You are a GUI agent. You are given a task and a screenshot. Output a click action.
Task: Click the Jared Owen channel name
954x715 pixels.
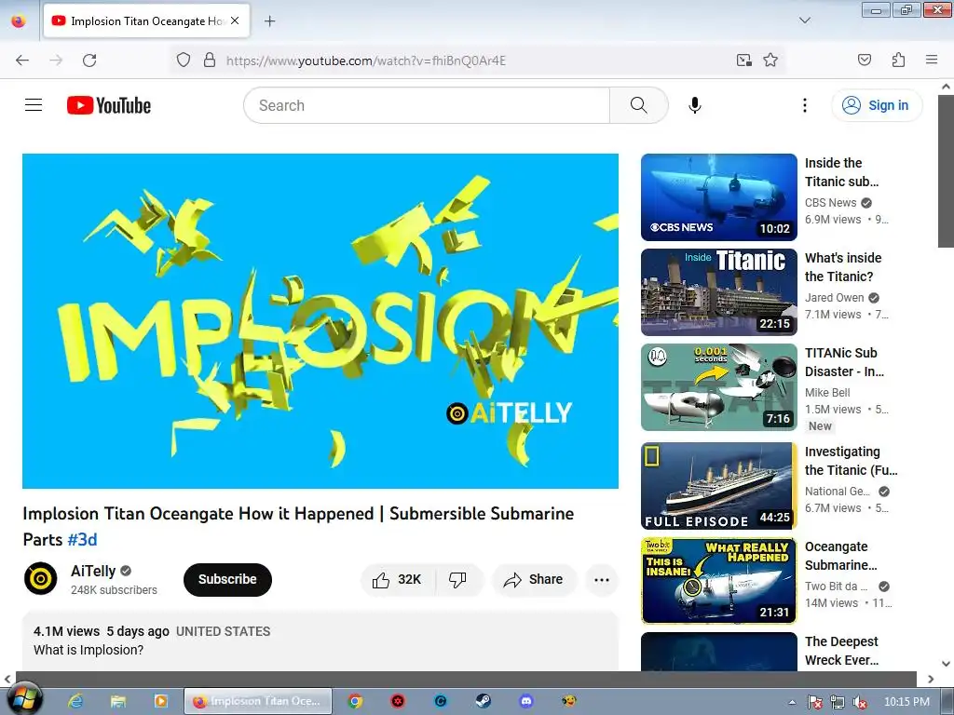834,297
